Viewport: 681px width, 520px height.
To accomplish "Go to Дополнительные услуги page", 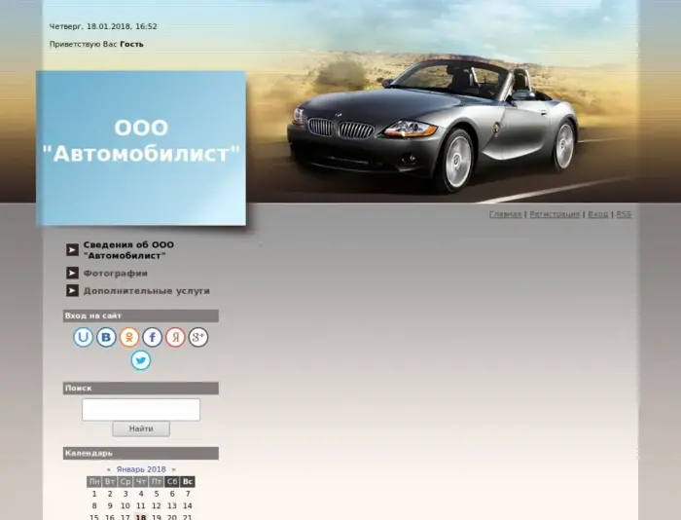I will [146, 290].
